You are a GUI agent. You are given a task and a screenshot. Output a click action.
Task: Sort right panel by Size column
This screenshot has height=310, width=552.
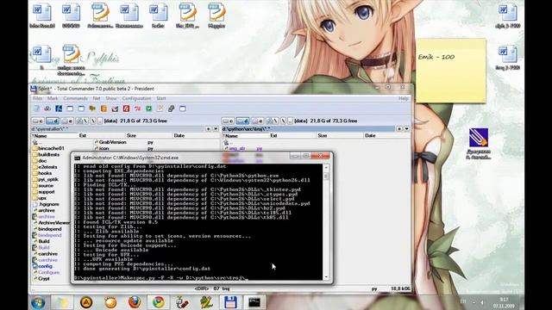coord(340,136)
